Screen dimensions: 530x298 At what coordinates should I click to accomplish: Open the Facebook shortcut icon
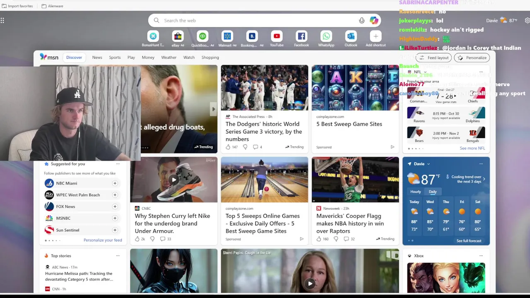301,36
